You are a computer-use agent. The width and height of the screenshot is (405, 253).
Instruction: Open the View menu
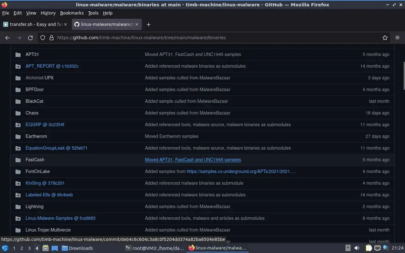[x=31, y=13]
